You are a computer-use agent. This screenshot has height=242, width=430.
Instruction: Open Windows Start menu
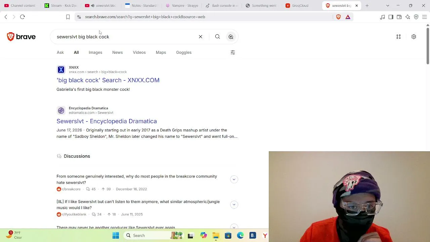coord(116,236)
